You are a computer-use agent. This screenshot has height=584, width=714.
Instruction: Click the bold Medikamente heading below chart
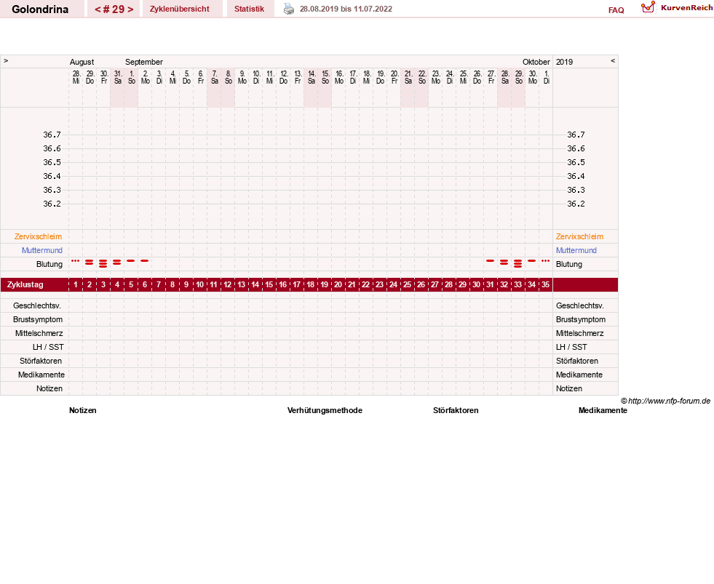[603, 411]
